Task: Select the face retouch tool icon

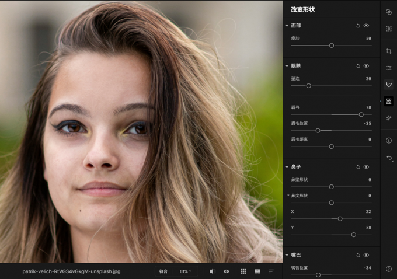Action: click(389, 84)
